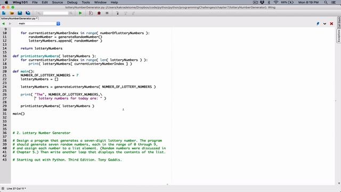Viewport: 341px width, 192px height.
Task: Toggle the blue pin icon in editor
Action: point(318,23)
